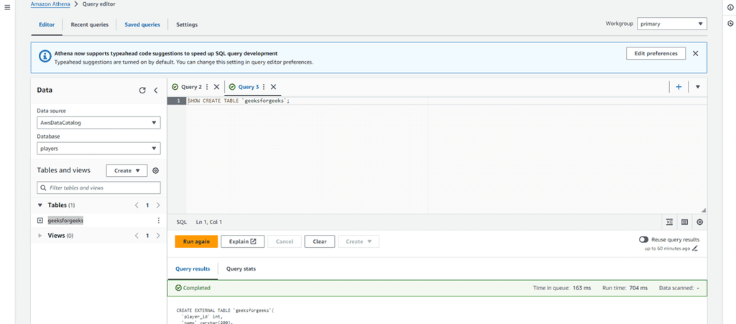This screenshot has height=324, width=736.
Task: Expand the Views section
Action: 40,236
